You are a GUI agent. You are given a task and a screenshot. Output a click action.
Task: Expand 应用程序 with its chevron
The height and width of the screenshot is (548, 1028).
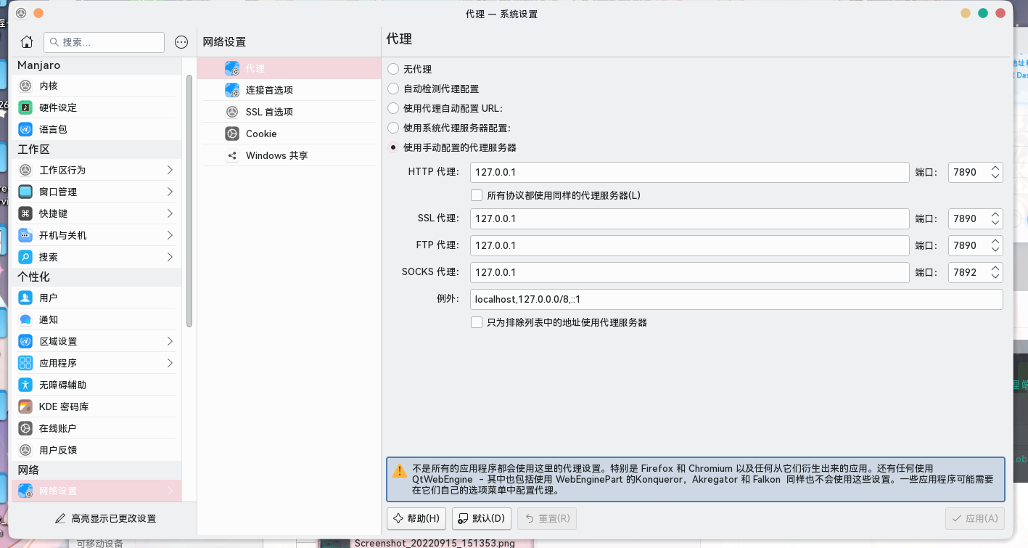(x=170, y=363)
